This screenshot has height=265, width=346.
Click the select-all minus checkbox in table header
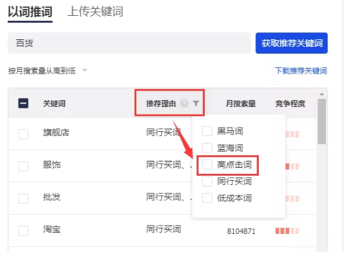24,104
